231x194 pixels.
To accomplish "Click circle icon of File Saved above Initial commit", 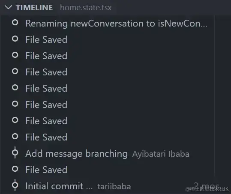I will (x=15, y=169).
